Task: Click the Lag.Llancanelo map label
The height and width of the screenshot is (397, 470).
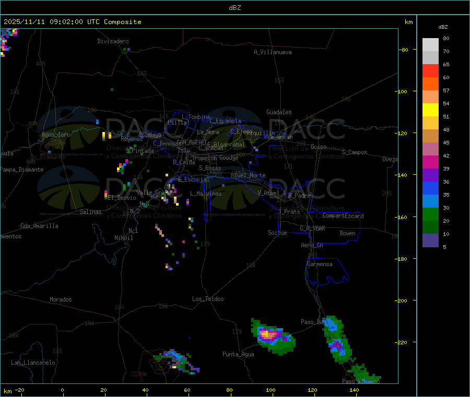Action: (33, 363)
